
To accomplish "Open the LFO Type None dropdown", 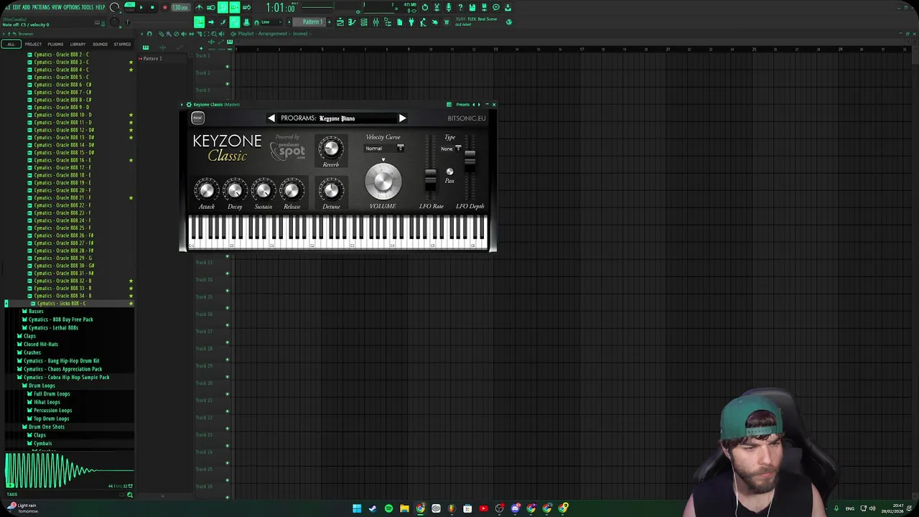I will coord(451,149).
